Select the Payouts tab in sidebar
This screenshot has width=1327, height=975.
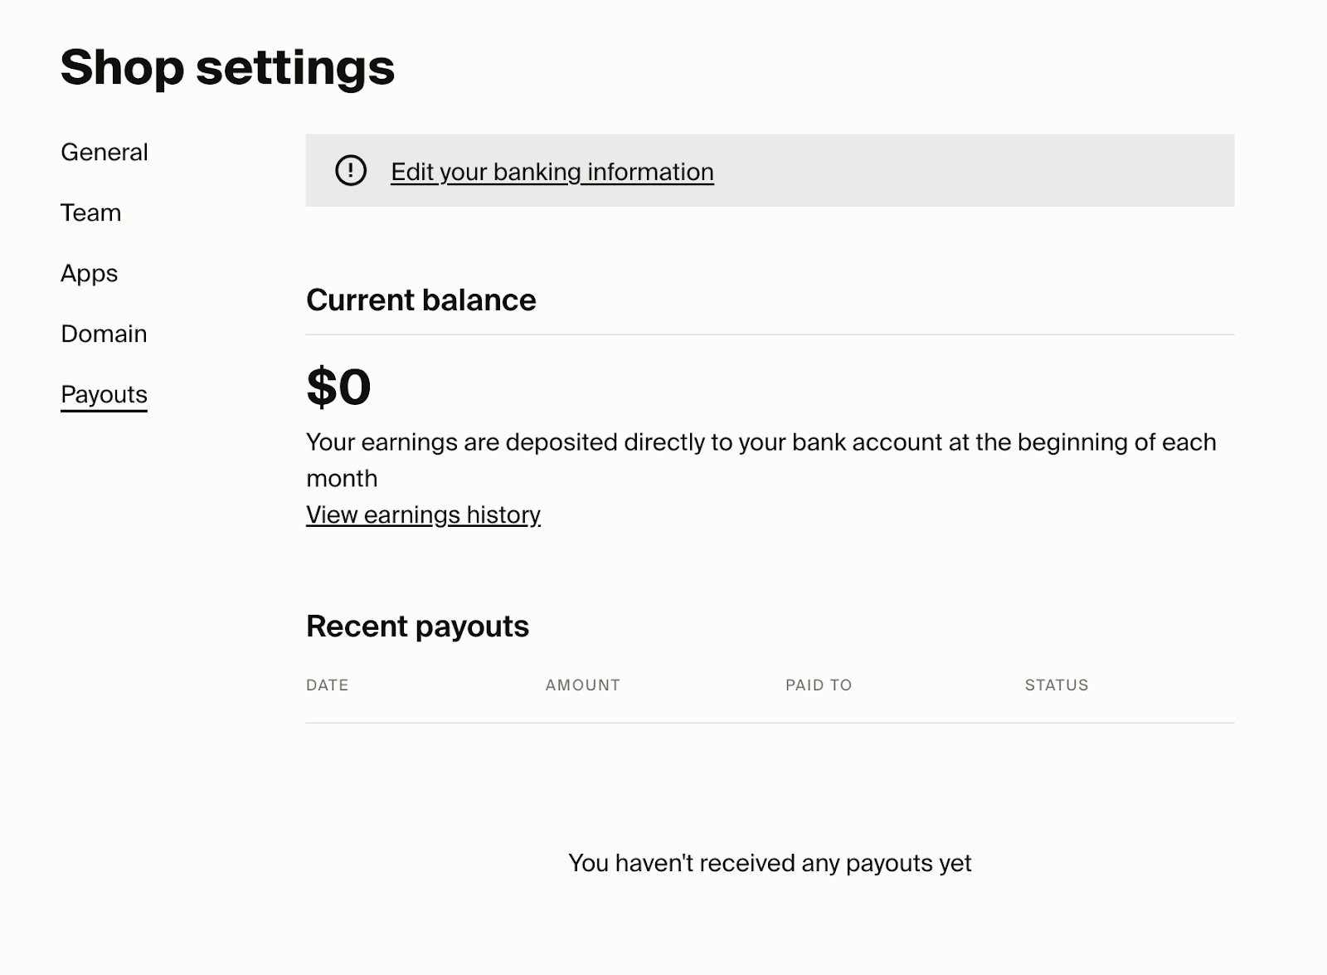tap(104, 395)
